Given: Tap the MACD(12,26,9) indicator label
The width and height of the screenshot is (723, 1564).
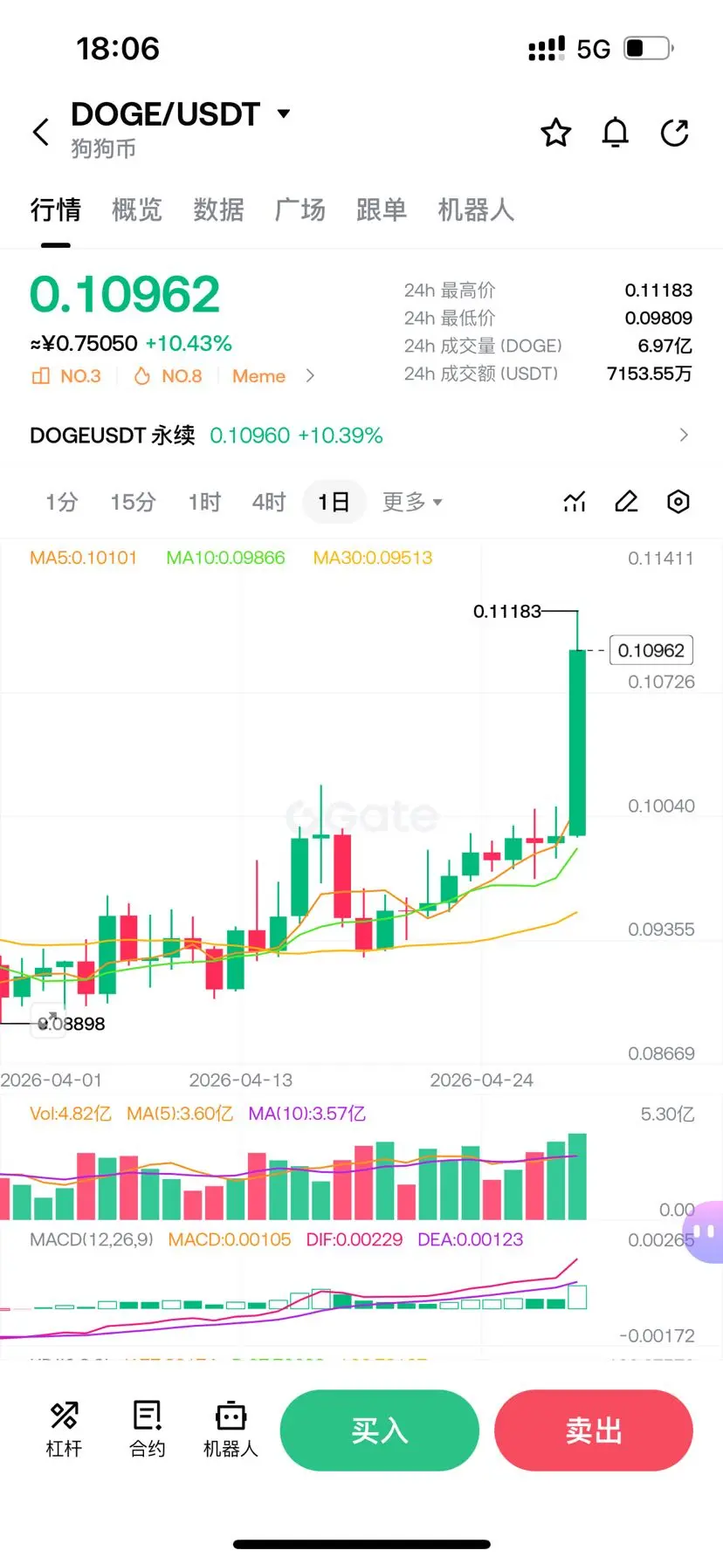Looking at the screenshot, I should tap(92, 1239).
